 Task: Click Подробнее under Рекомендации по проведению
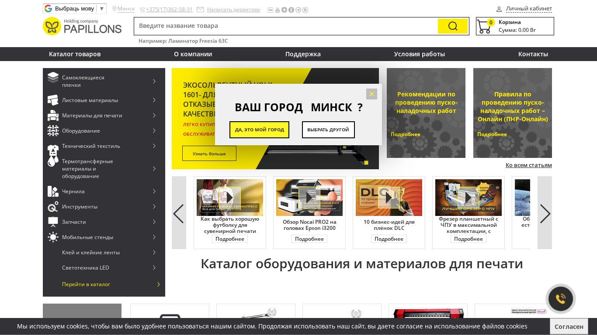pyautogui.click(x=406, y=134)
